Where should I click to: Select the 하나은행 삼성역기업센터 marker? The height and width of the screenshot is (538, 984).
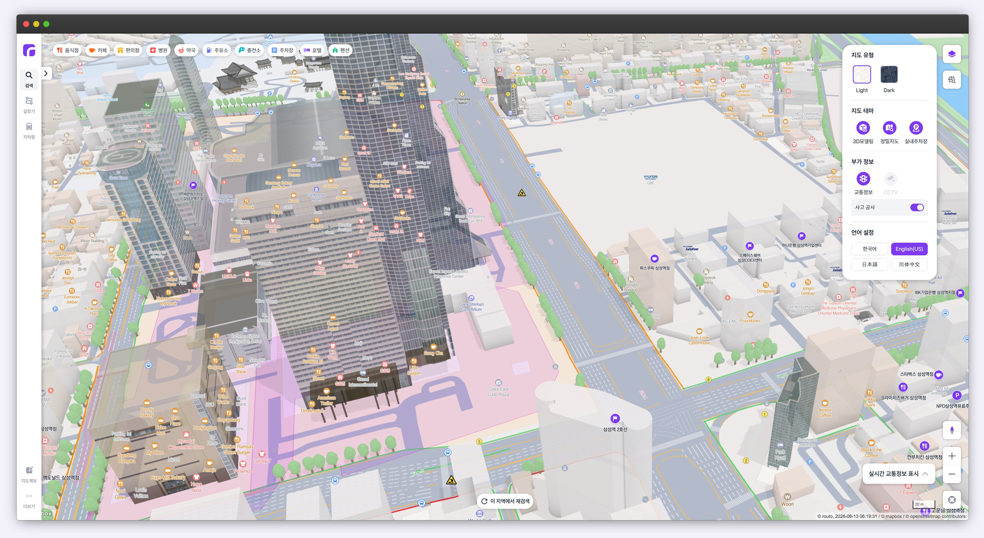click(x=802, y=236)
